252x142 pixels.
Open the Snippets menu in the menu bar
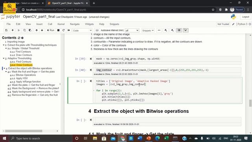coord(114,24)
